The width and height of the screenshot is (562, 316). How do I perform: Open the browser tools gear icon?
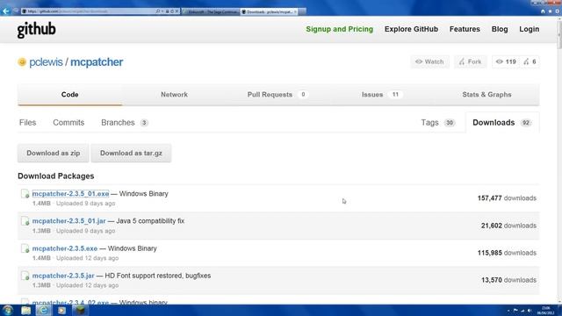pos(558,11)
